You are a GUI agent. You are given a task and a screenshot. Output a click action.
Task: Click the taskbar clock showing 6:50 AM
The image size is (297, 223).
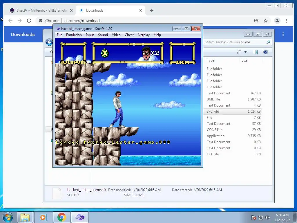click(x=282, y=217)
